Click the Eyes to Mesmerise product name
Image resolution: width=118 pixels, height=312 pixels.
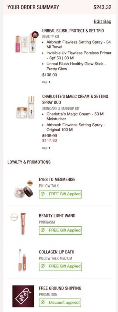[x=57, y=179]
